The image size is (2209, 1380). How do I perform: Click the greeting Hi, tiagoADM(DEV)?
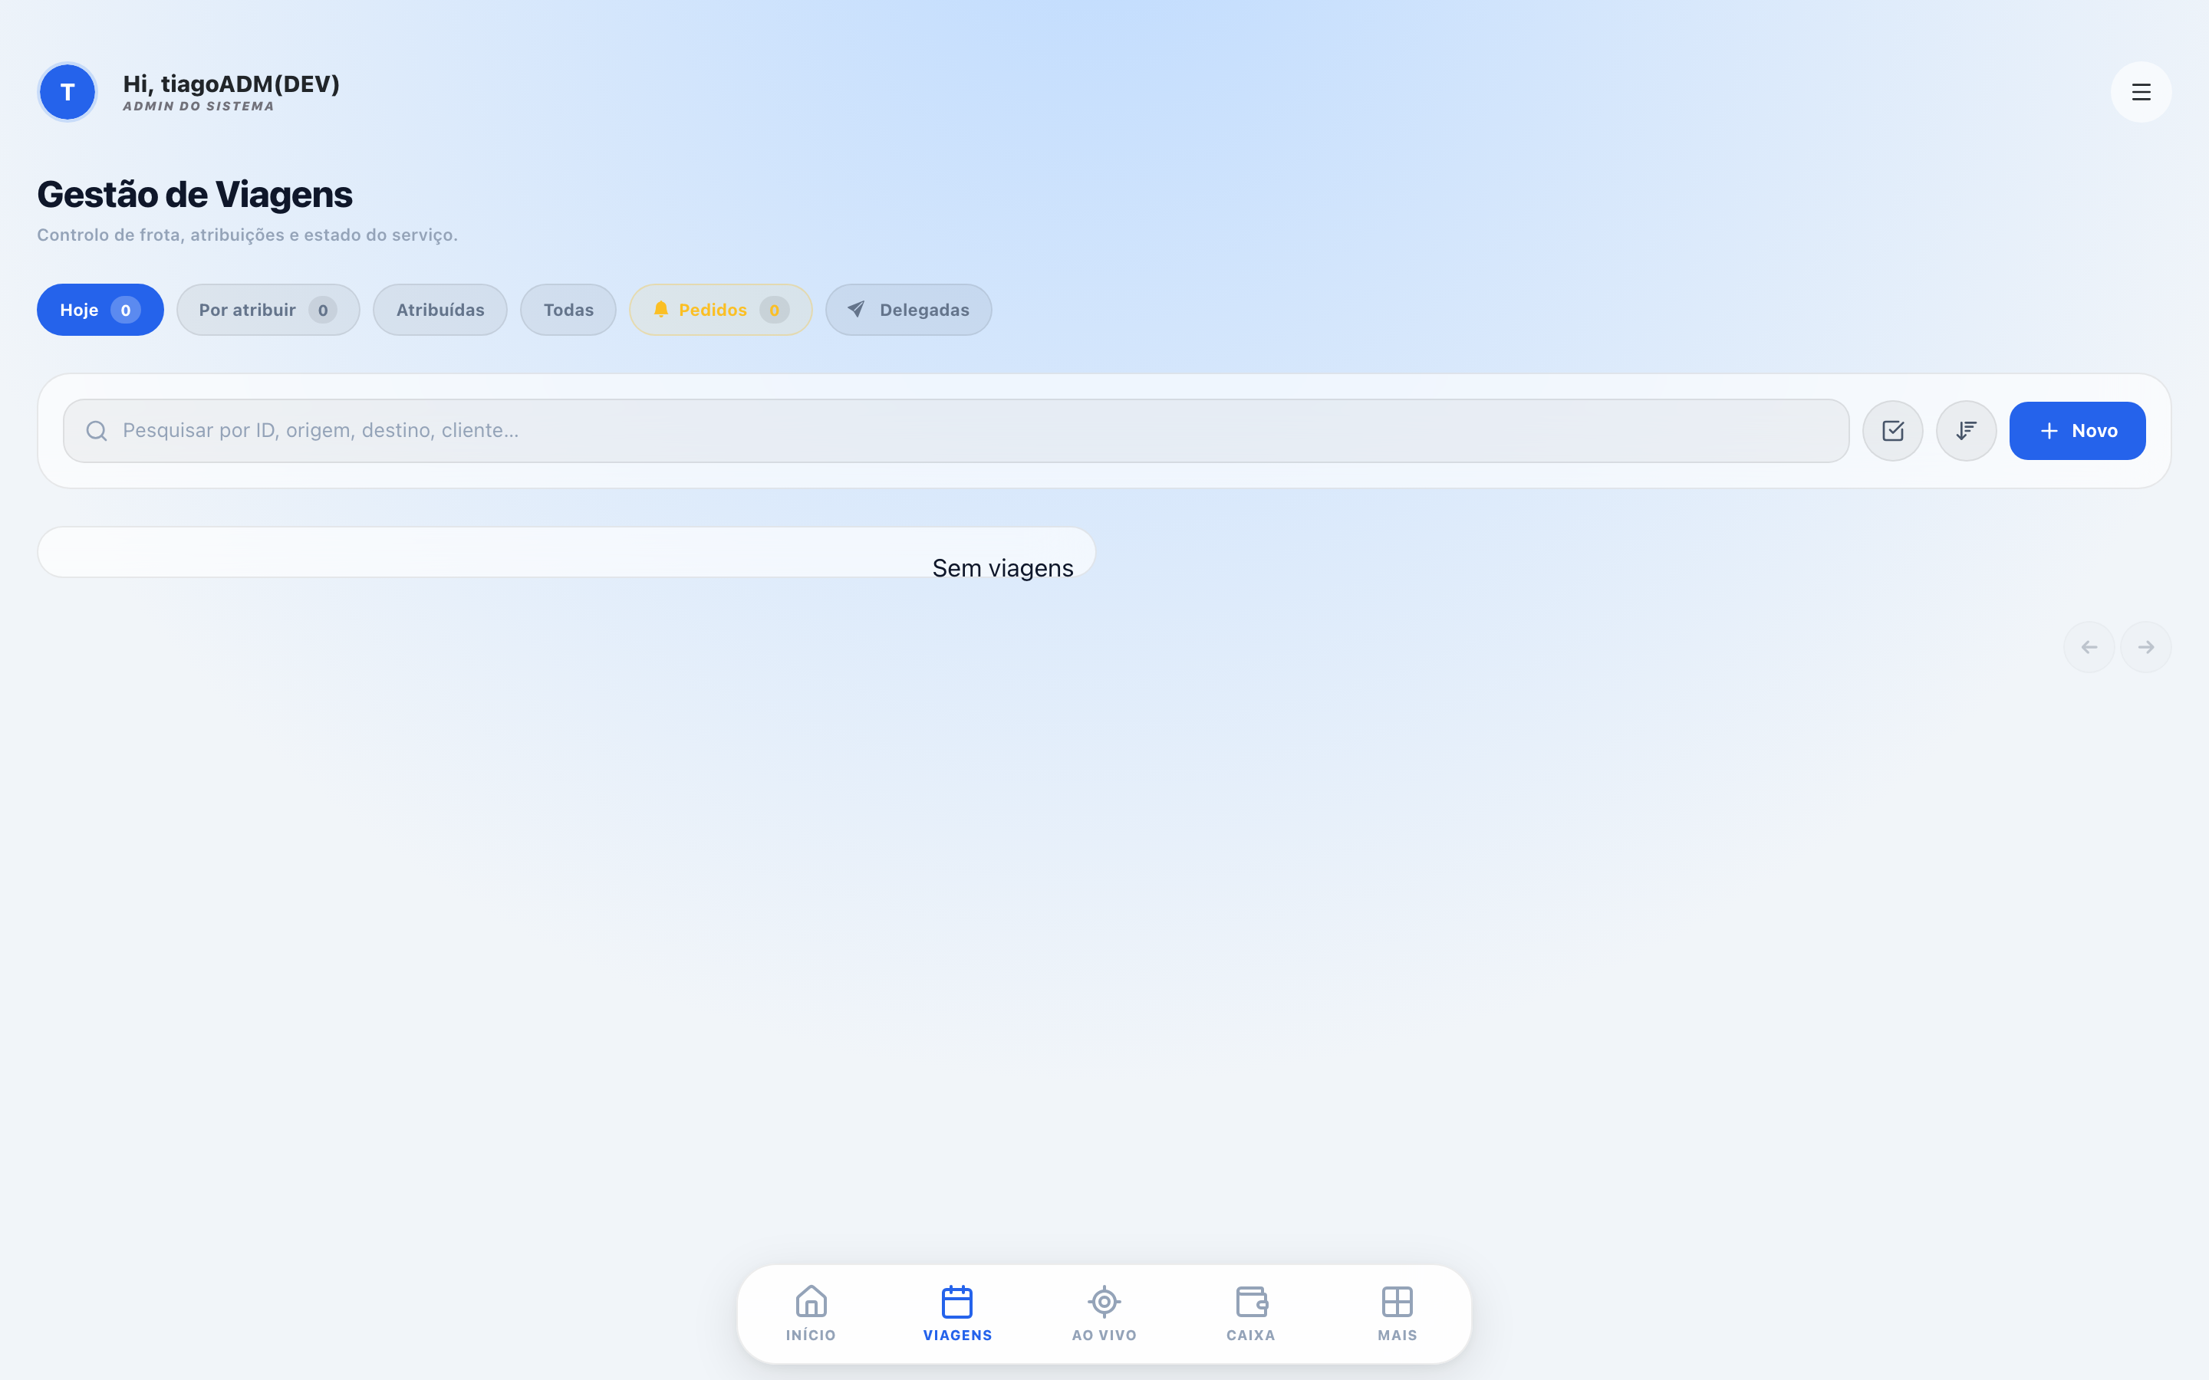click(x=231, y=84)
